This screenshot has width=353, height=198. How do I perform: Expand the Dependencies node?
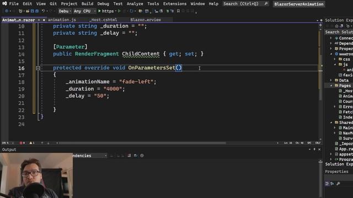(331, 43)
